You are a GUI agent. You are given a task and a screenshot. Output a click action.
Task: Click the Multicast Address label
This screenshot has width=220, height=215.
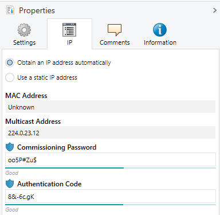coord(33,122)
